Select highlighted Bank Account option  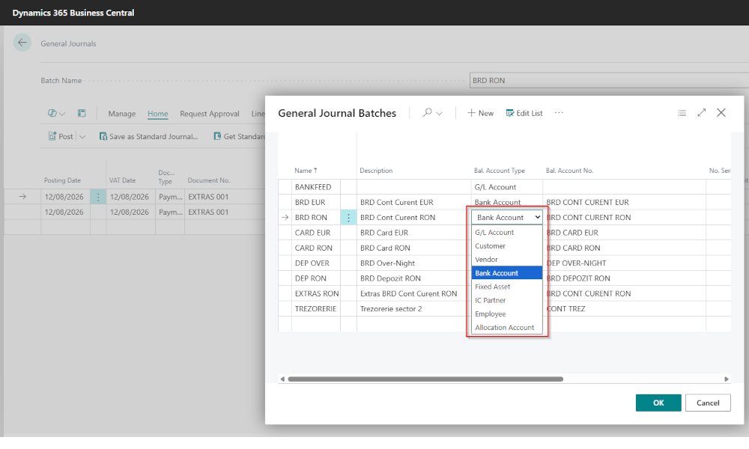coord(507,273)
